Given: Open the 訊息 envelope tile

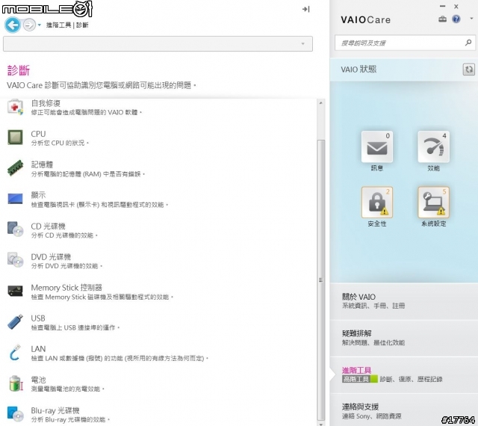Looking at the screenshot, I should (377, 146).
